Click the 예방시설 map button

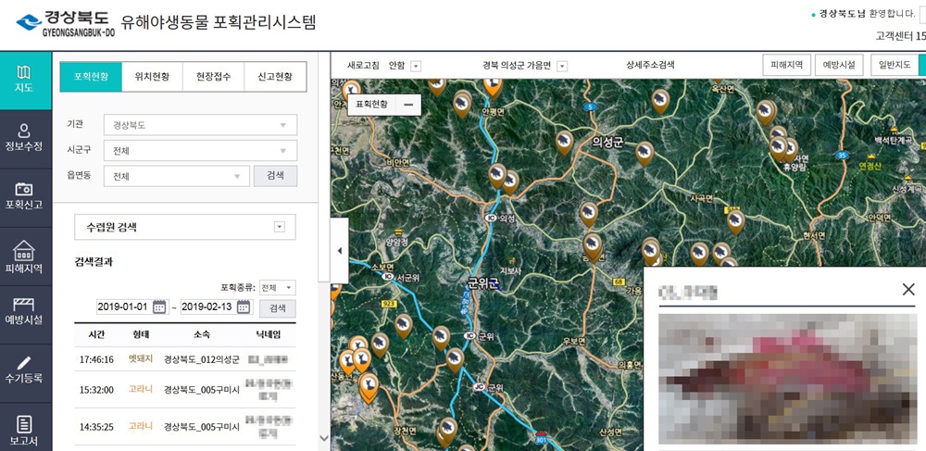[x=839, y=65]
